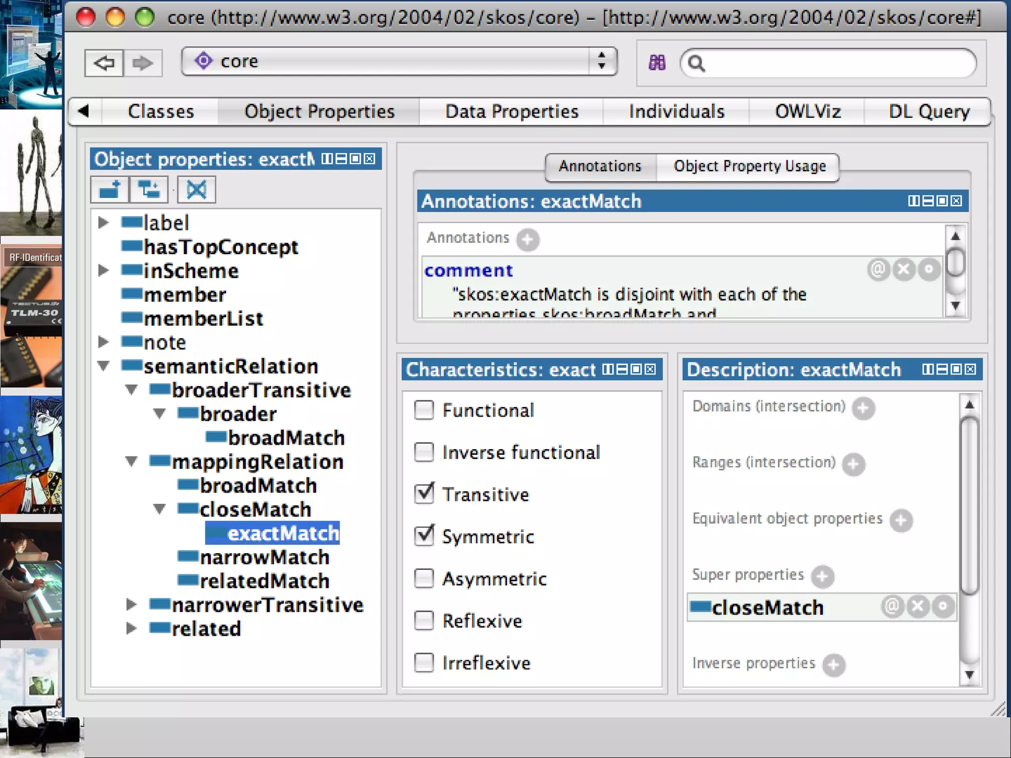Expand the narrowerTransitive property node
The image size is (1011, 758).
(131, 605)
